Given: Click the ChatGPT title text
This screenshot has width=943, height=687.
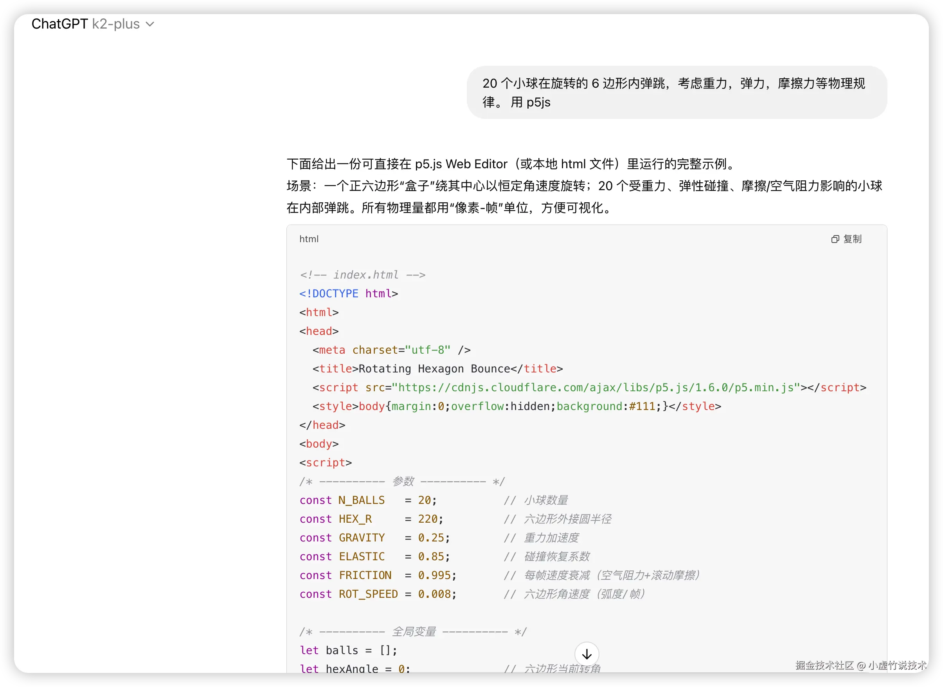Looking at the screenshot, I should coord(59,24).
